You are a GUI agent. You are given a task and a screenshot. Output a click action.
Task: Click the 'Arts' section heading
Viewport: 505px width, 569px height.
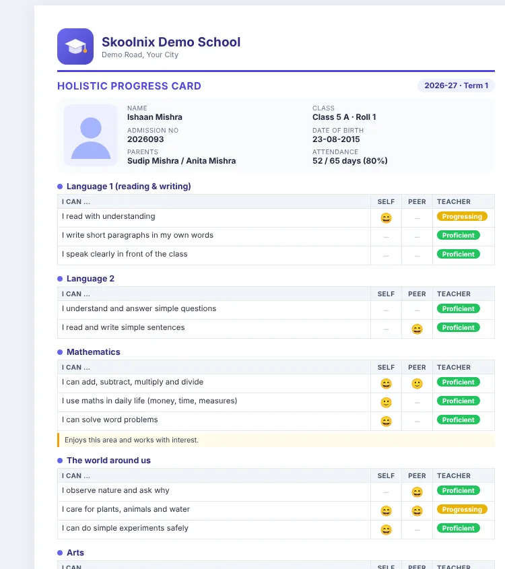[75, 553]
